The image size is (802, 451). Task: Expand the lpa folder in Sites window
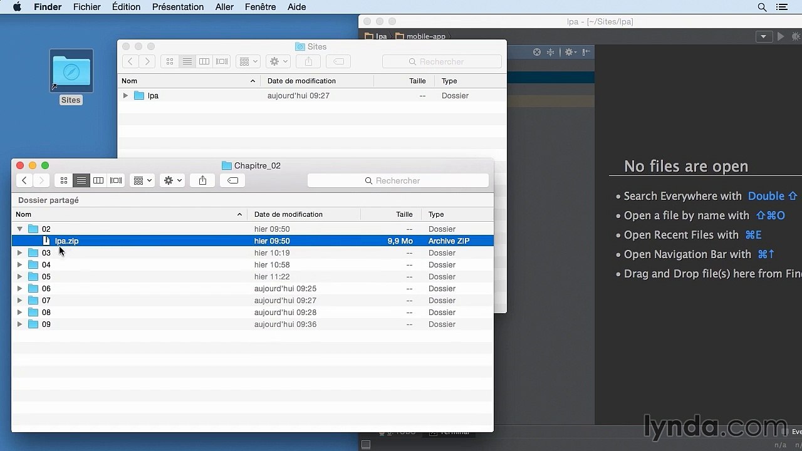point(125,96)
